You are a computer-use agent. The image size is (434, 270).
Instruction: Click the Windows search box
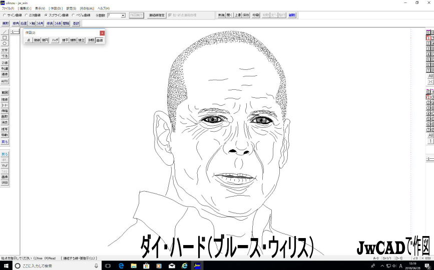click(57, 266)
